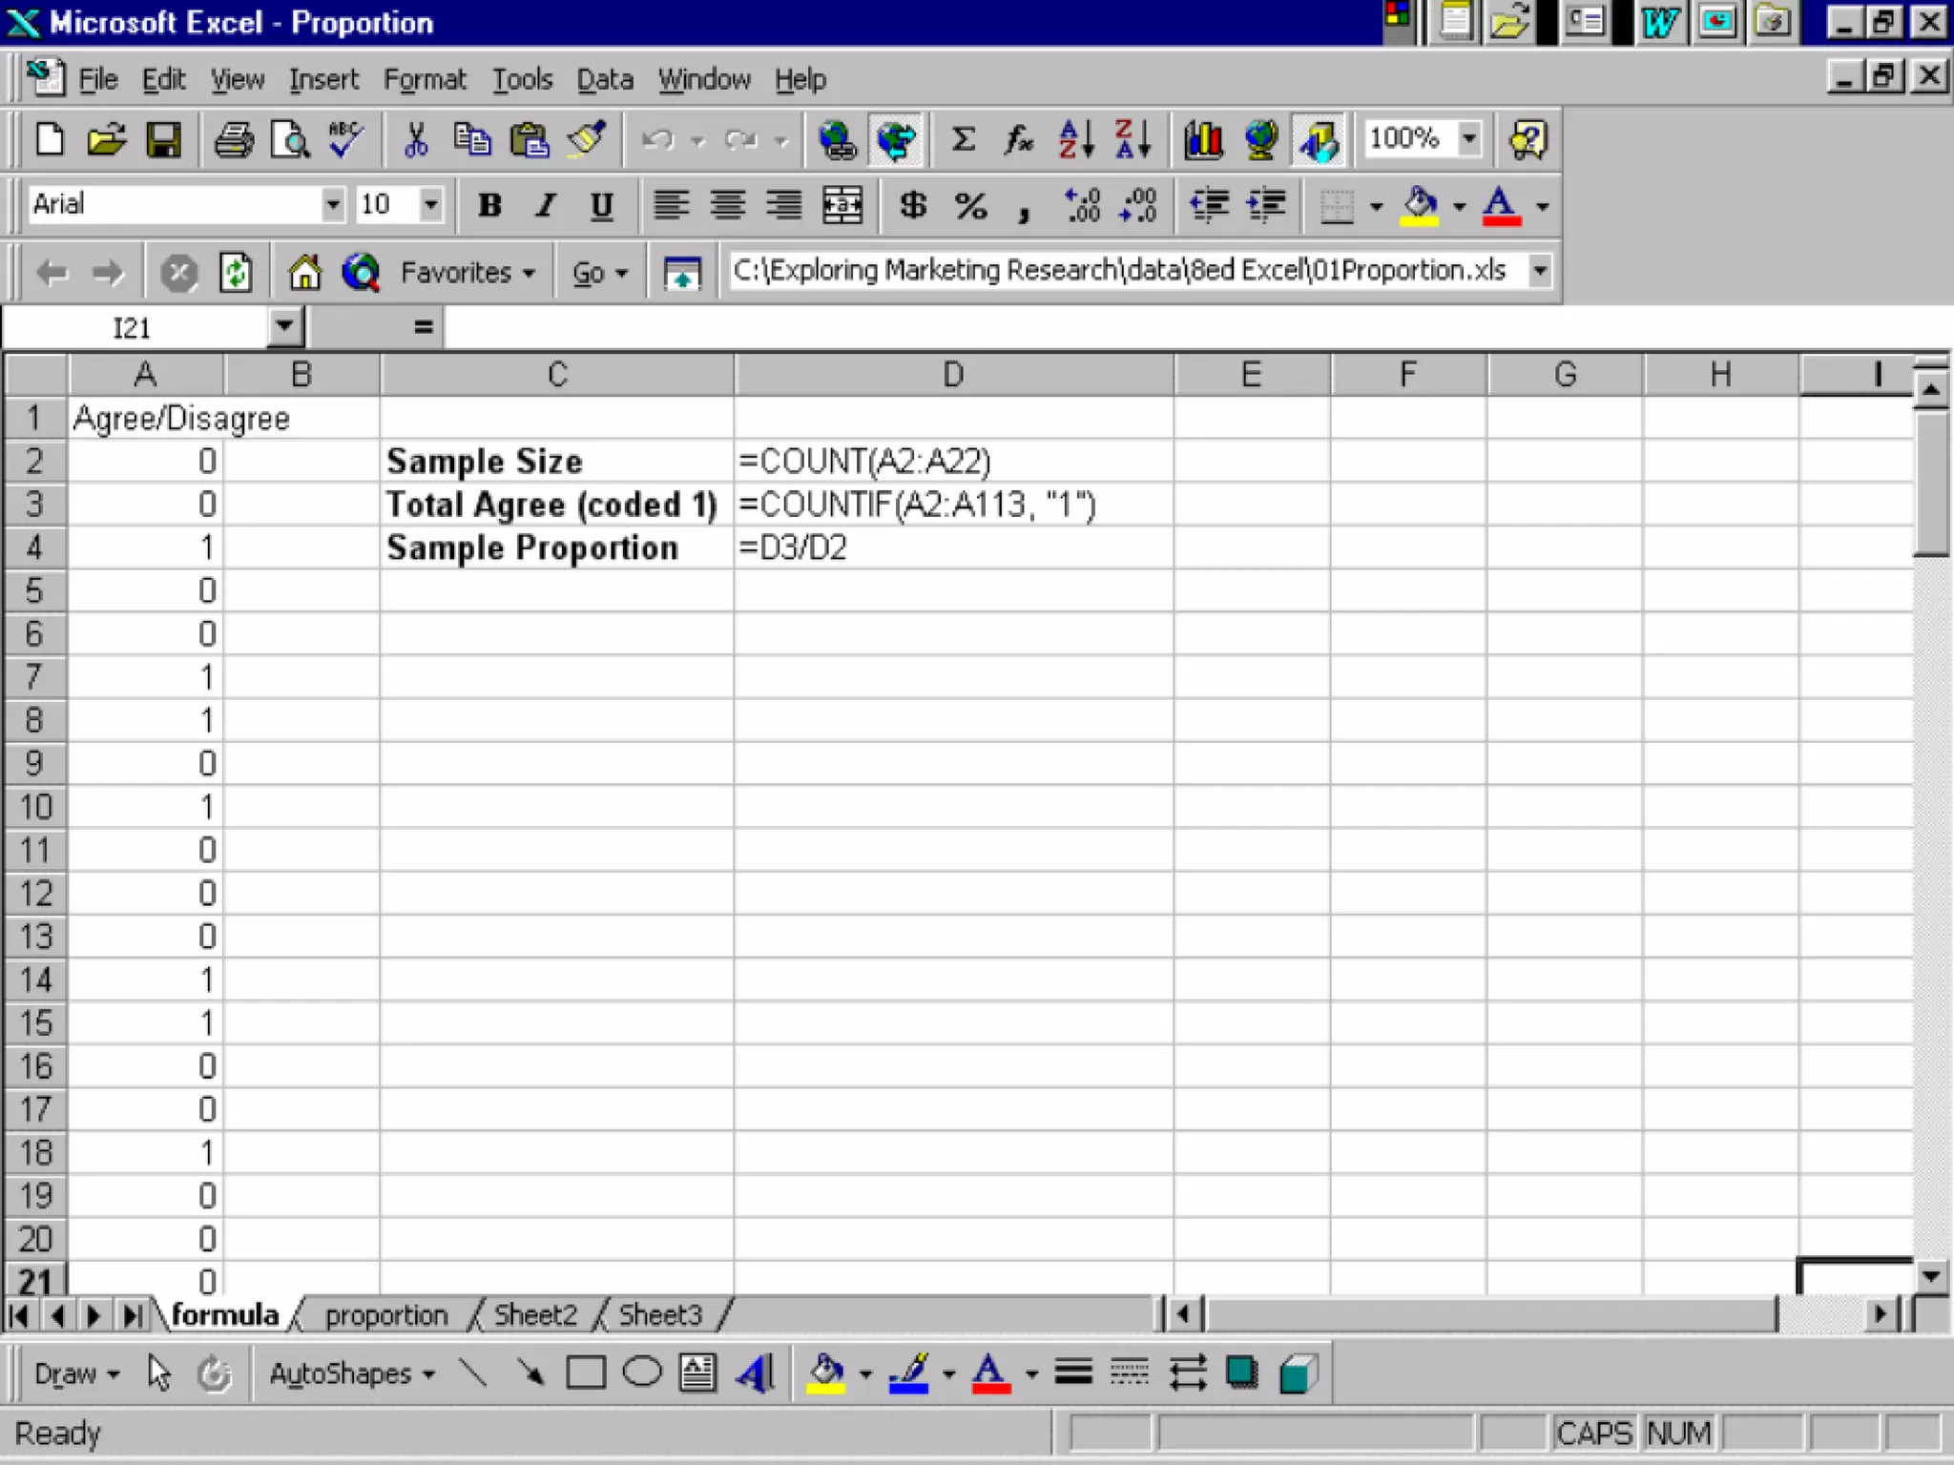Open the Paste Function fx tool
Screen dimensions: 1954x1465
[x=1018, y=140]
